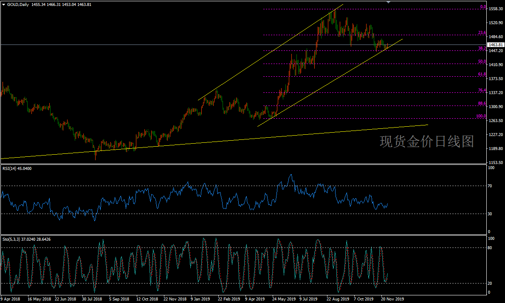Click the 22 Jun 2018 date label

[66, 299]
